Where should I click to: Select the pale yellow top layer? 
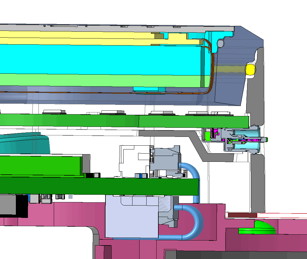coord(78,38)
